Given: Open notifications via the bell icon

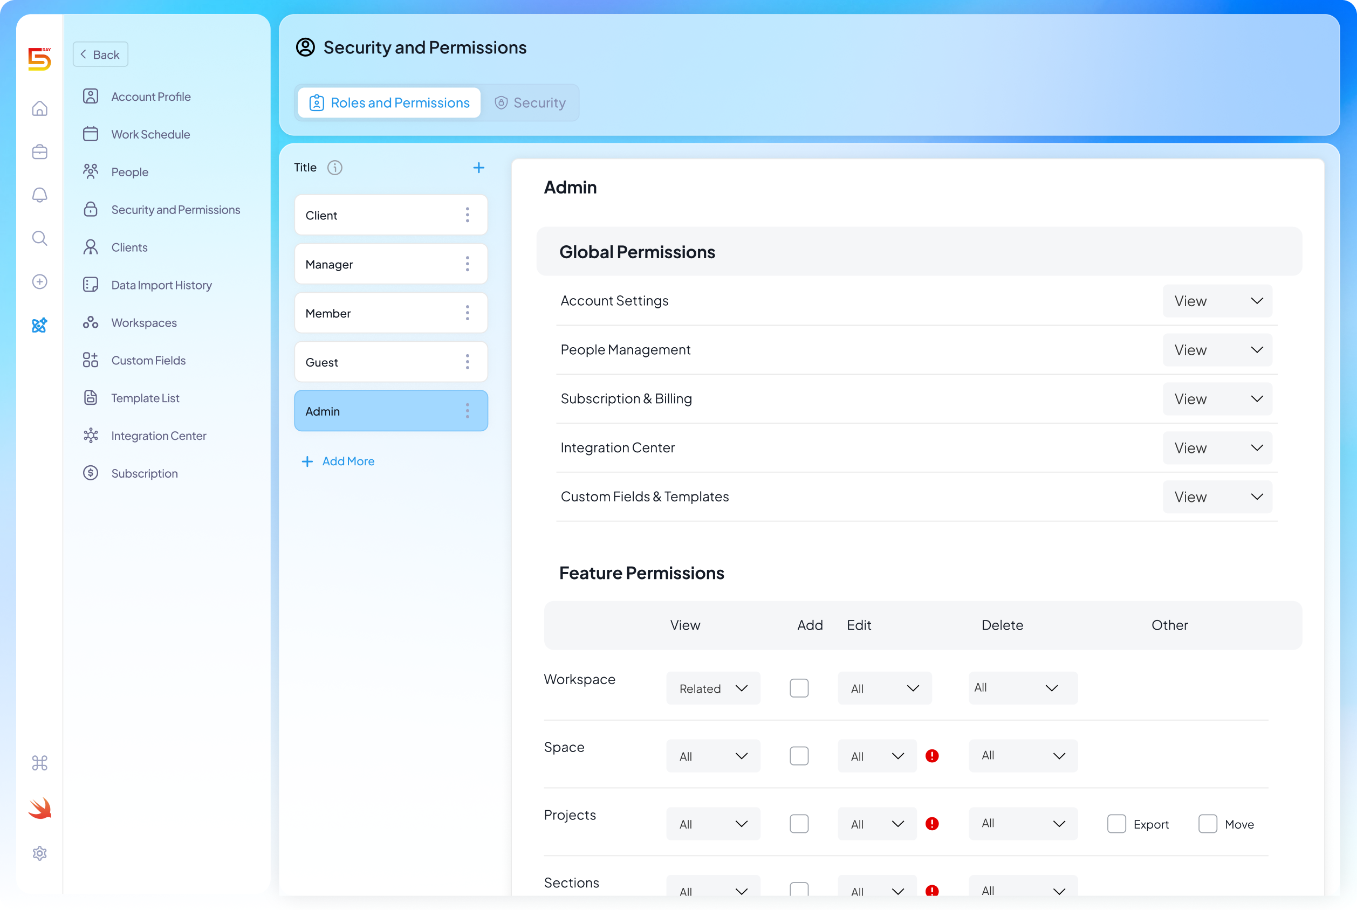Looking at the screenshot, I should pos(39,195).
